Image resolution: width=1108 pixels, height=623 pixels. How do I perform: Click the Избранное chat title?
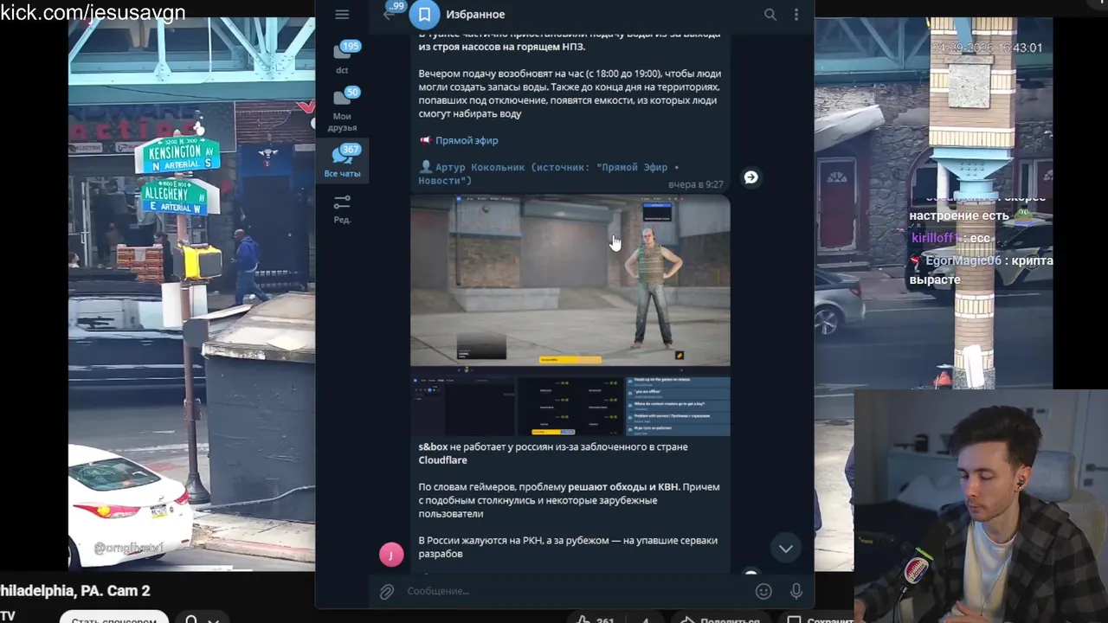point(475,15)
